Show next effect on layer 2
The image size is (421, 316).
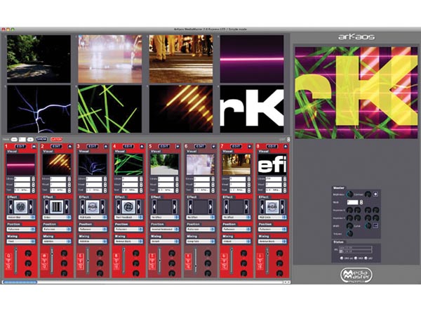67,206
